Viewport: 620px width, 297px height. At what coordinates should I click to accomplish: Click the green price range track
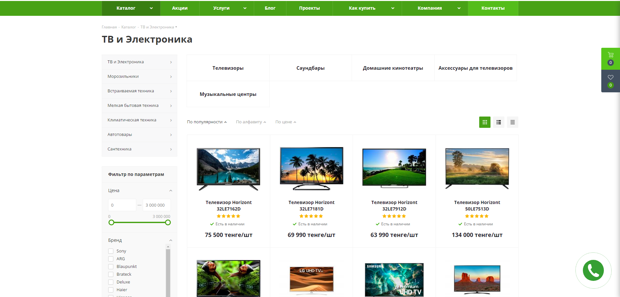click(139, 222)
